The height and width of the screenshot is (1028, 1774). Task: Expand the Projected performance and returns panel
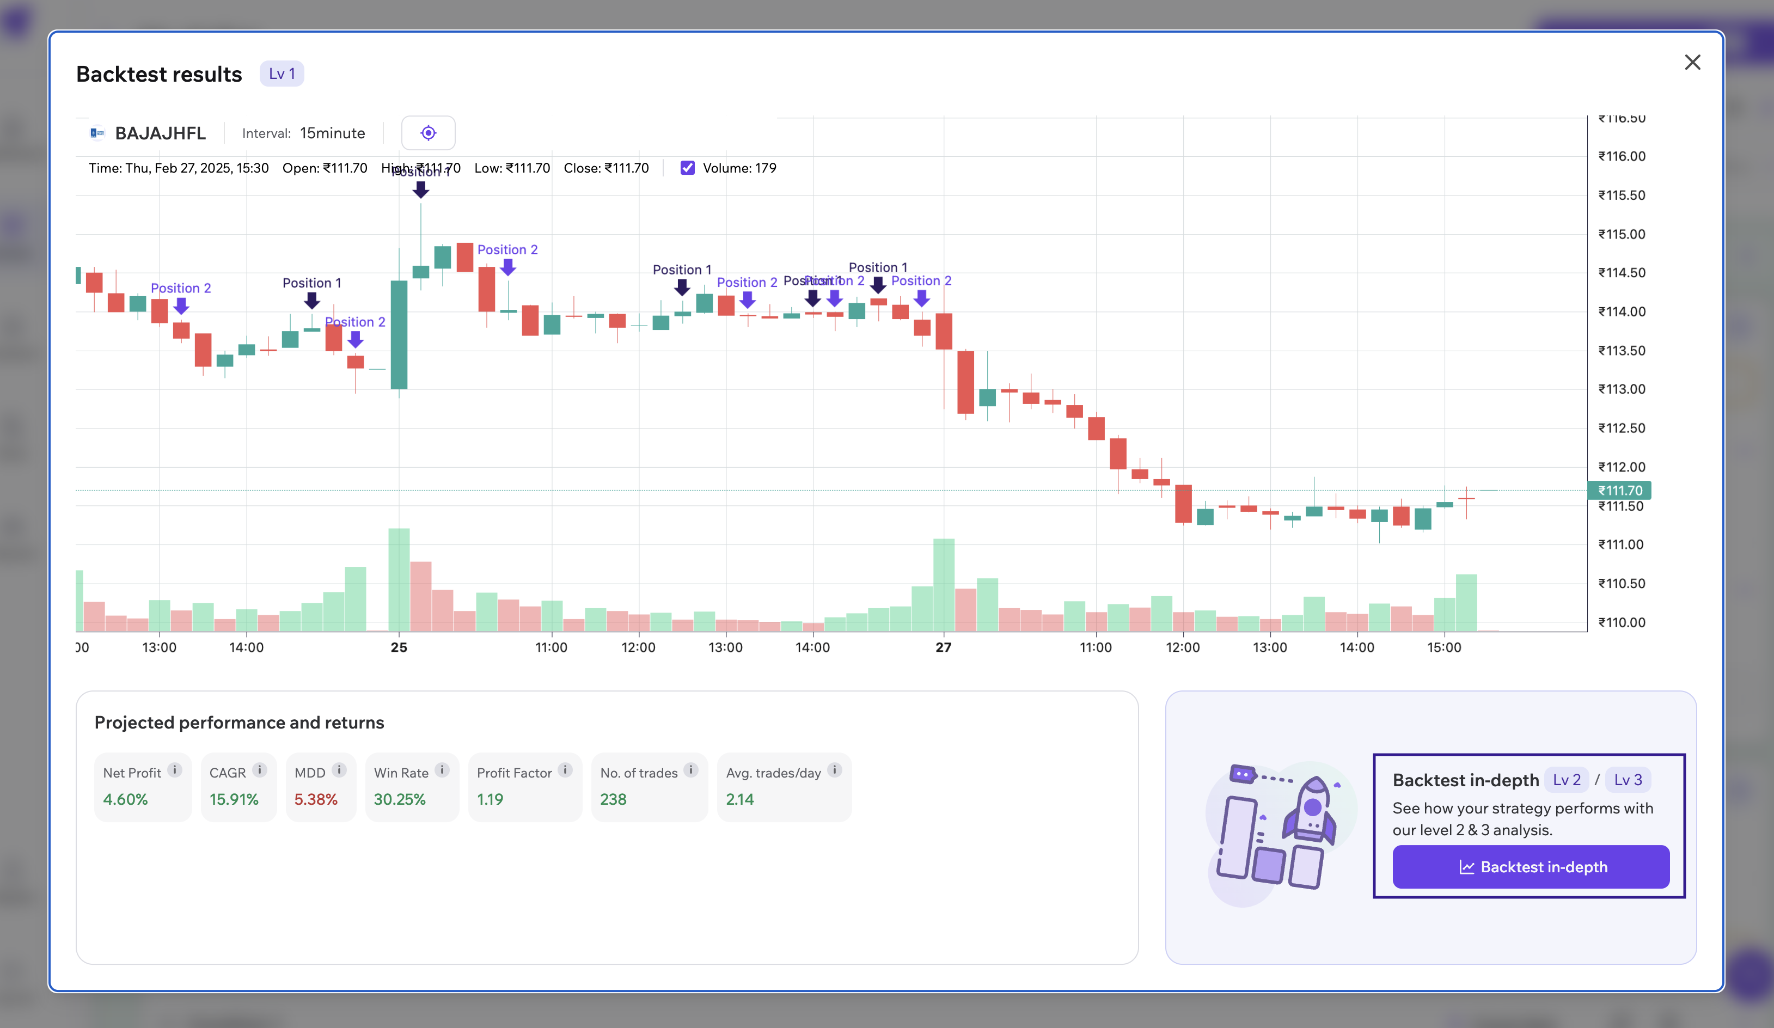tap(240, 723)
